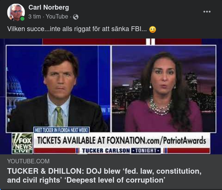This screenshot has height=190, width=222.
Task: Click the Fox News Live logo
Action: click(22, 143)
